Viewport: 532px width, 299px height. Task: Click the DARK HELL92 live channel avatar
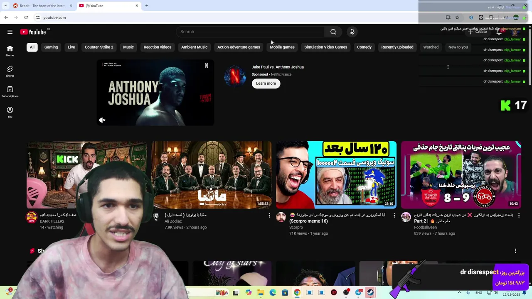(x=32, y=218)
